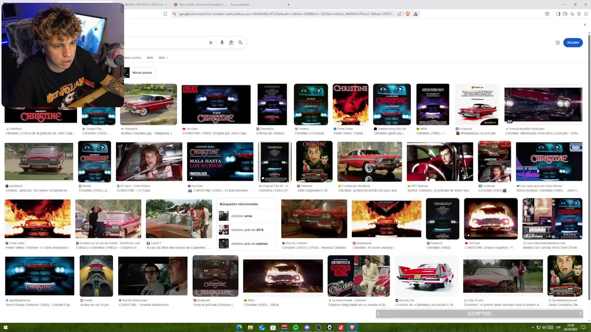Screen dimensions: 591x332
Task: Open the Windows notification center
Action: (x=584, y=327)
